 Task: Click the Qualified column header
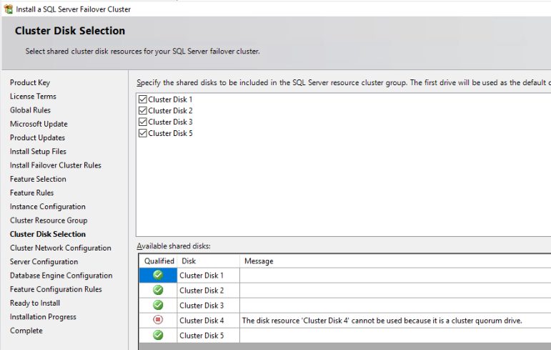click(x=159, y=261)
